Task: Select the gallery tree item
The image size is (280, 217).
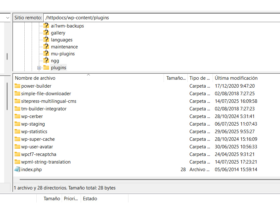Action: tap(58, 33)
